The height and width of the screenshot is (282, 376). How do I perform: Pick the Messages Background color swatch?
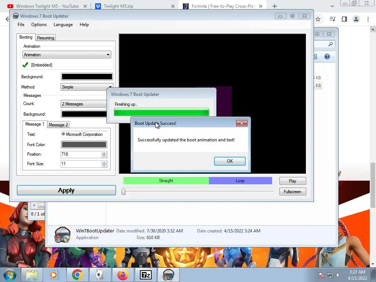tap(84, 114)
